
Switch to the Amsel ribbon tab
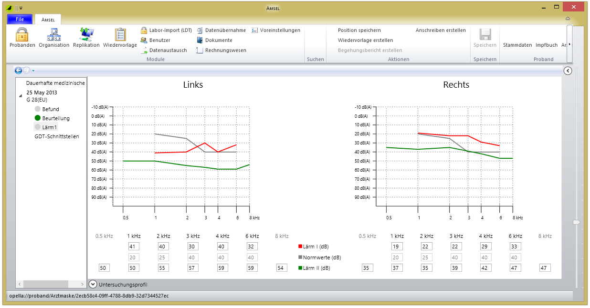point(48,20)
